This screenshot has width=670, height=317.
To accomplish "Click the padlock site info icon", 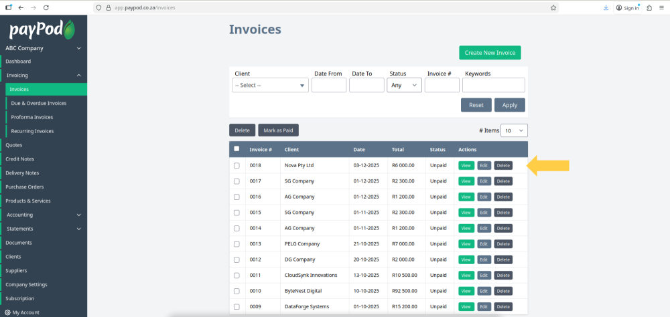I will point(108,7).
